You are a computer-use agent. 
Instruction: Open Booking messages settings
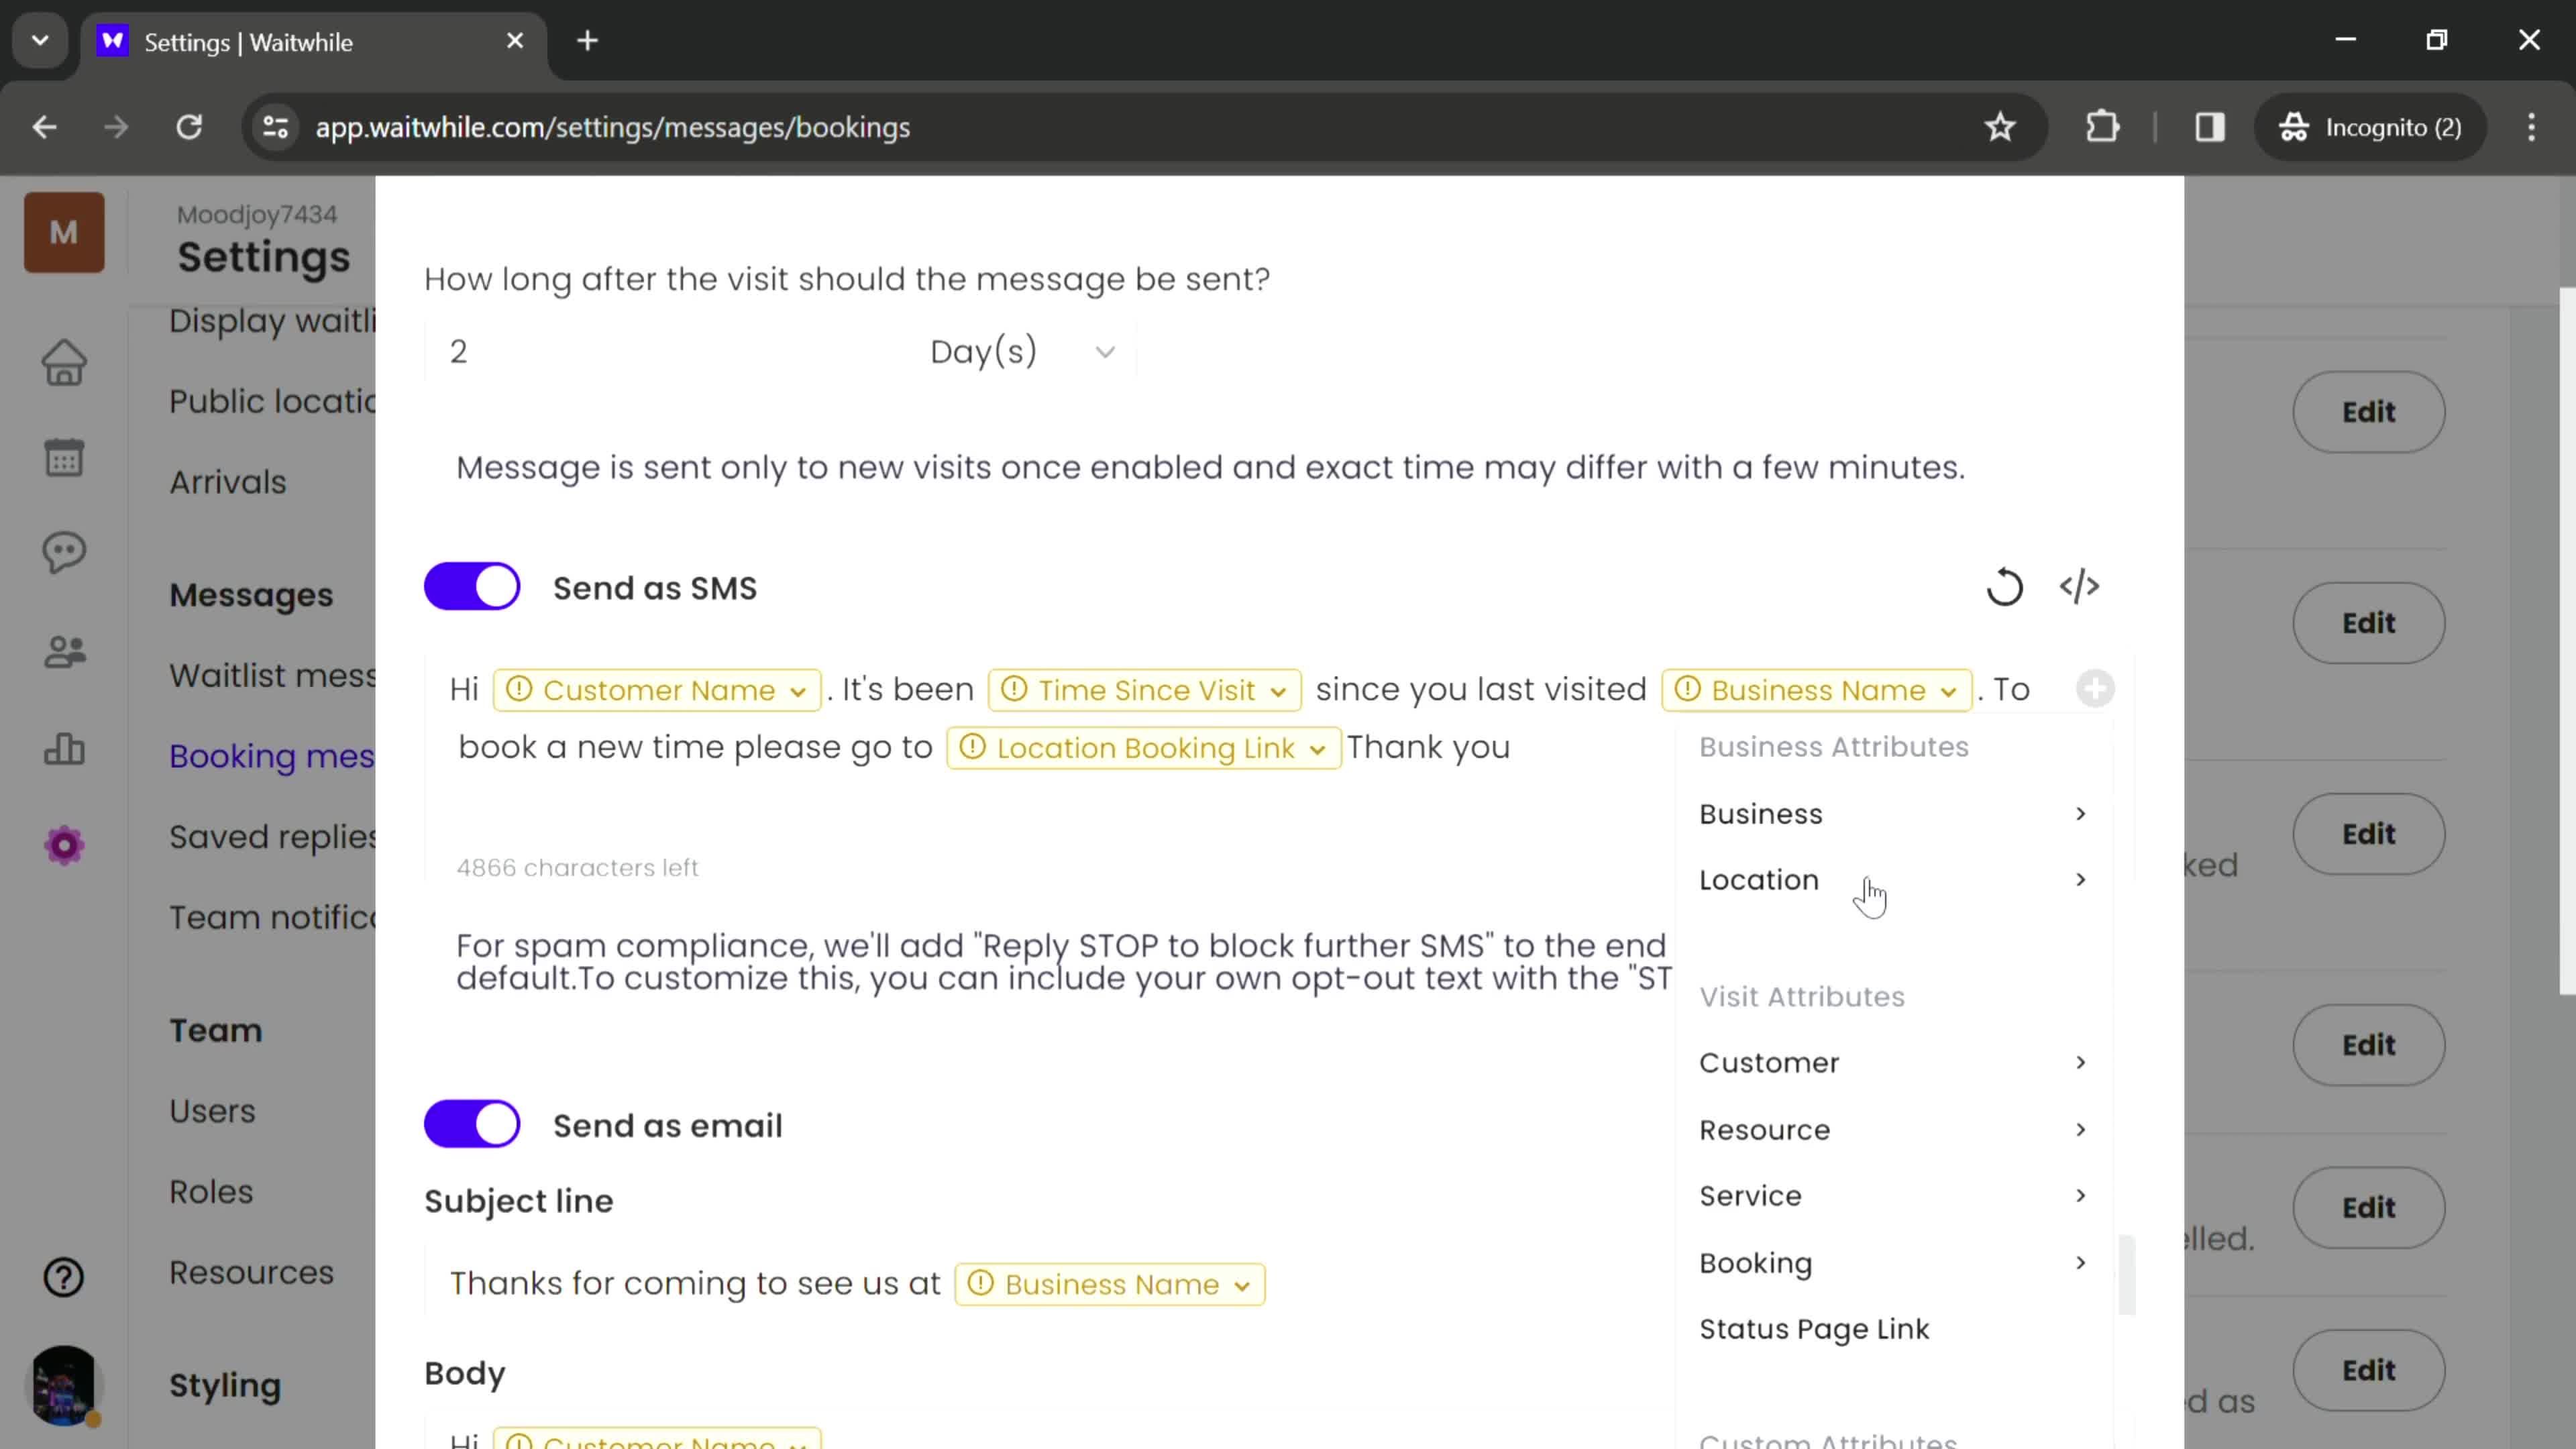(272, 756)
